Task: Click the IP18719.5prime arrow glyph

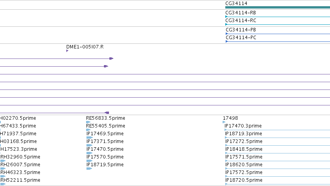Action: pyautogui.click(x=89, y=169)
